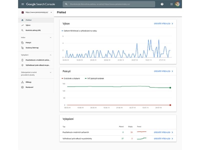Click arrow in Použitelnost v mobilních zařízeních row

172,132
